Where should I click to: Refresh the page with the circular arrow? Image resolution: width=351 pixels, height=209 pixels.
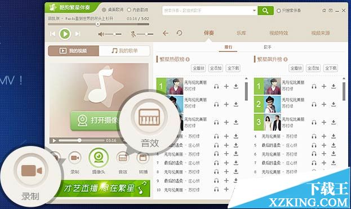click(179, 33)
